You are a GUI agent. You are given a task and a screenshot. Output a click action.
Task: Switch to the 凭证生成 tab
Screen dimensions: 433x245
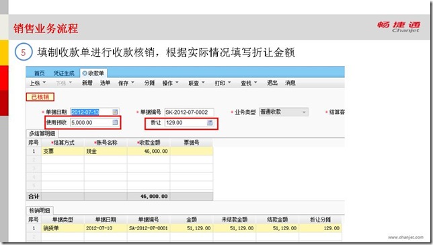click(64, 73)
